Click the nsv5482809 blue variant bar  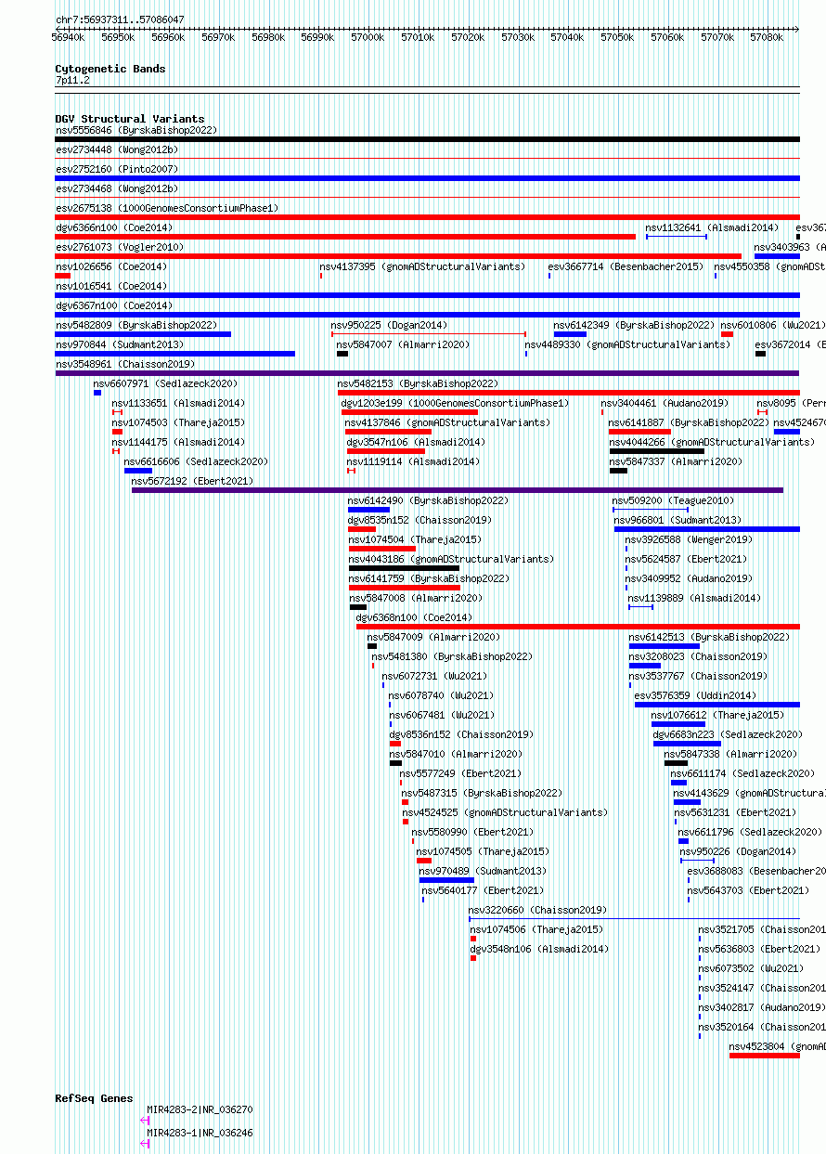[x=143, y=334]
